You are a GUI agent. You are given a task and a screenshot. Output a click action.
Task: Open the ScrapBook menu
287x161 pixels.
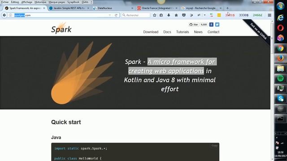point(73,2)
